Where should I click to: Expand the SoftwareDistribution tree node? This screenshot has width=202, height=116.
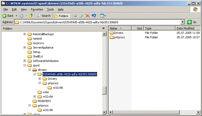[25, 61]
